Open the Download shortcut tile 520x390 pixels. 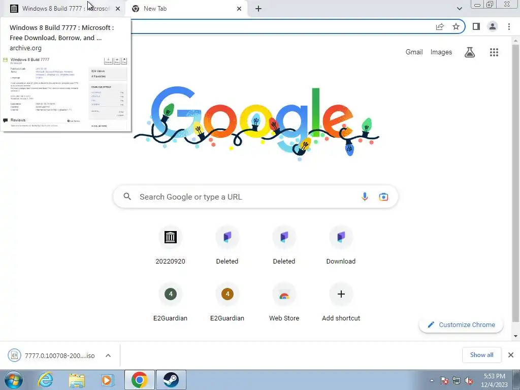point(341,246)
